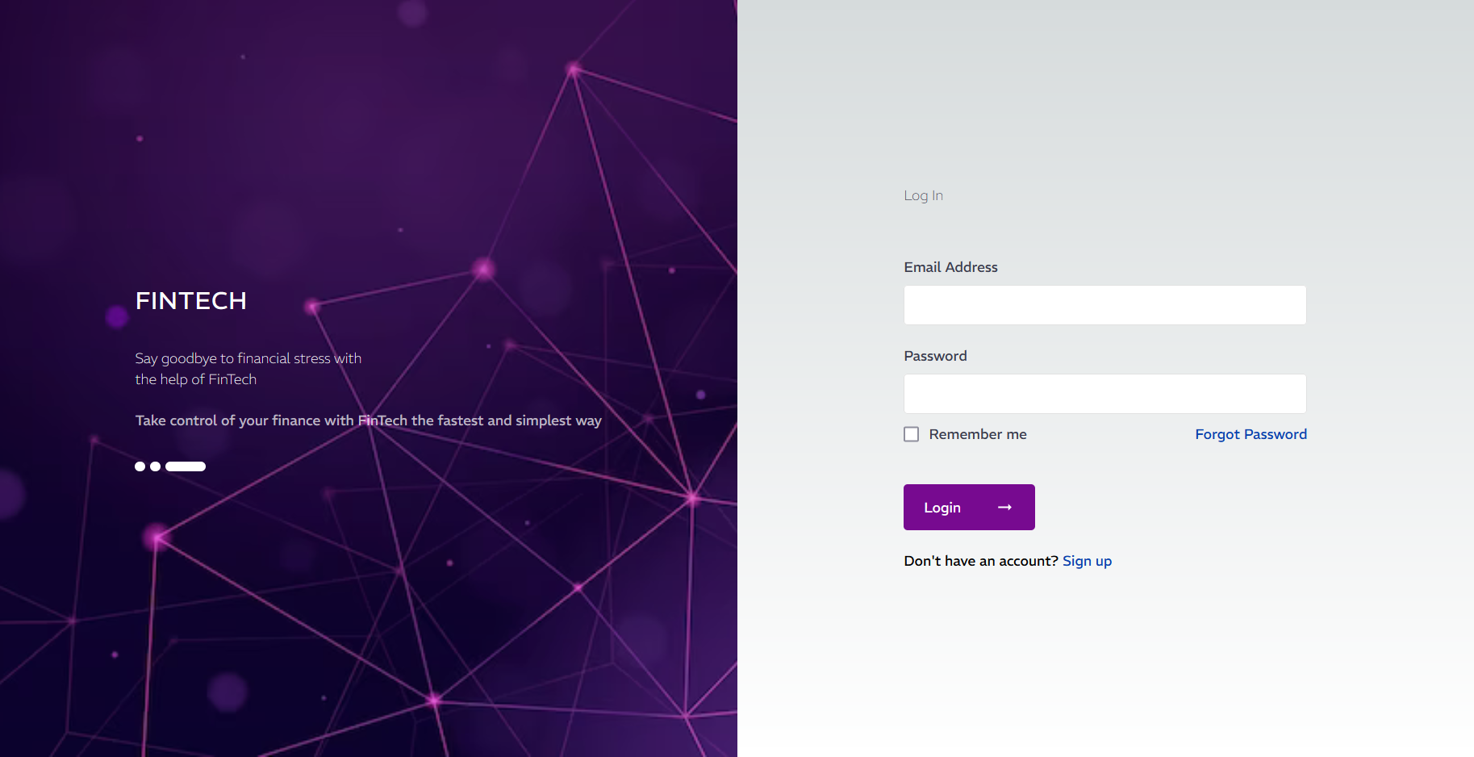Click the 'Remember me' label text

point(978,434)
